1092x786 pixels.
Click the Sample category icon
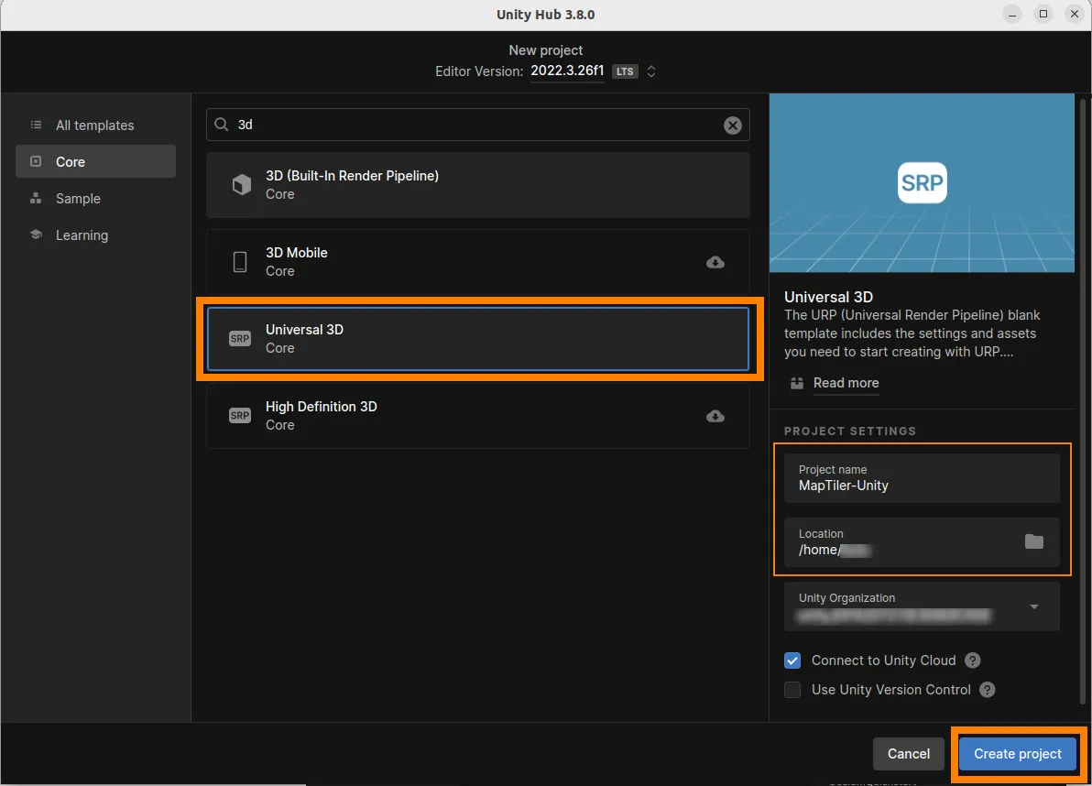[36, 199]
